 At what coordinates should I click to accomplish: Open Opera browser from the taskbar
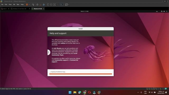(x=89, y=92)
